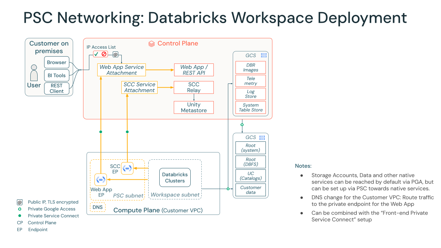Viewport: 441px width, 248px height.
Task: Click the Databricks logo beside Control Plane
Action: coord(151,44)
